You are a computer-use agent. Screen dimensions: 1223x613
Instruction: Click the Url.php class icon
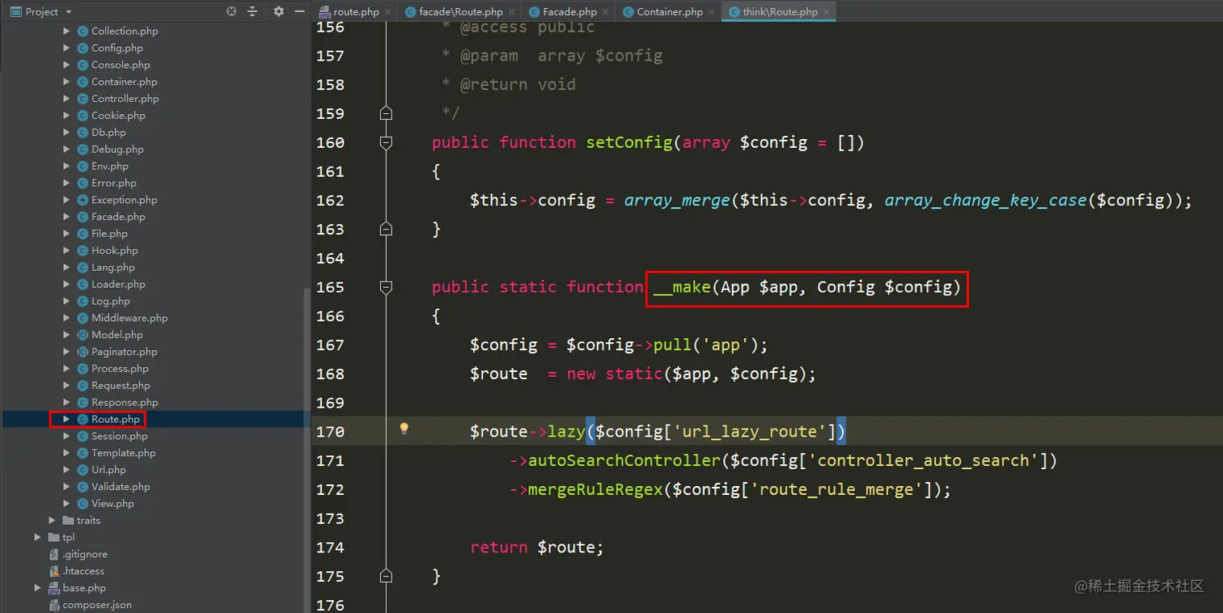click(83, 470)
